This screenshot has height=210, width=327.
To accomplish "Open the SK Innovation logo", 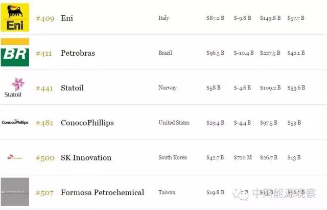I will 15,157.
